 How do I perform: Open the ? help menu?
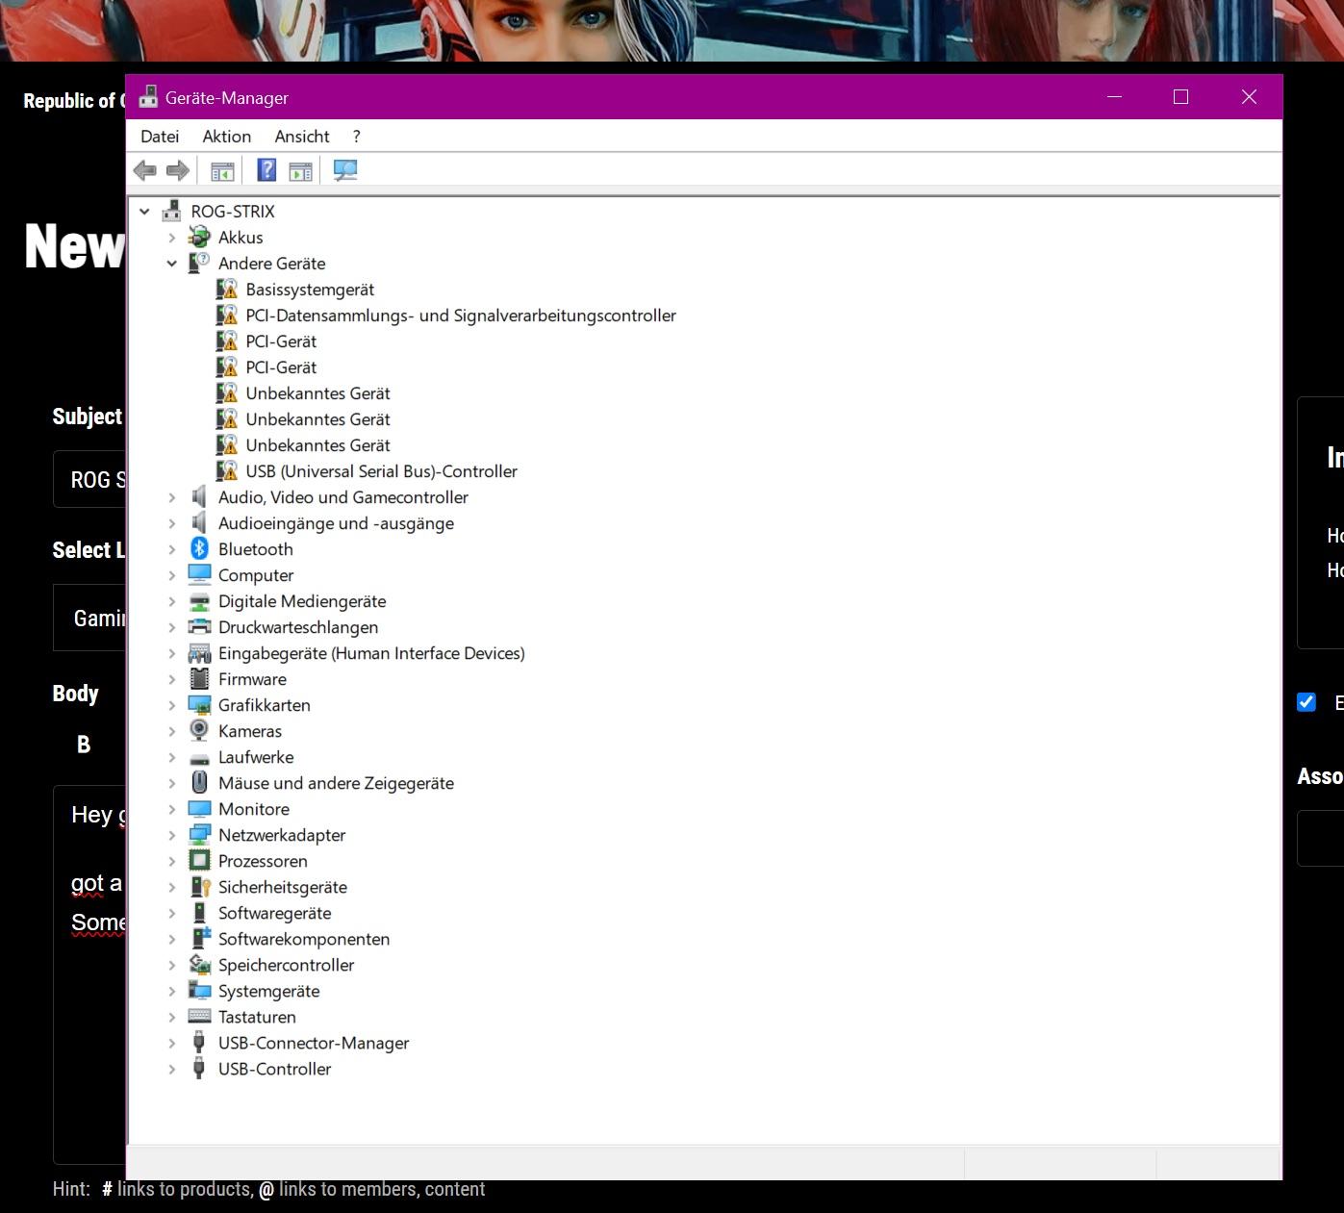coord(356,137)
